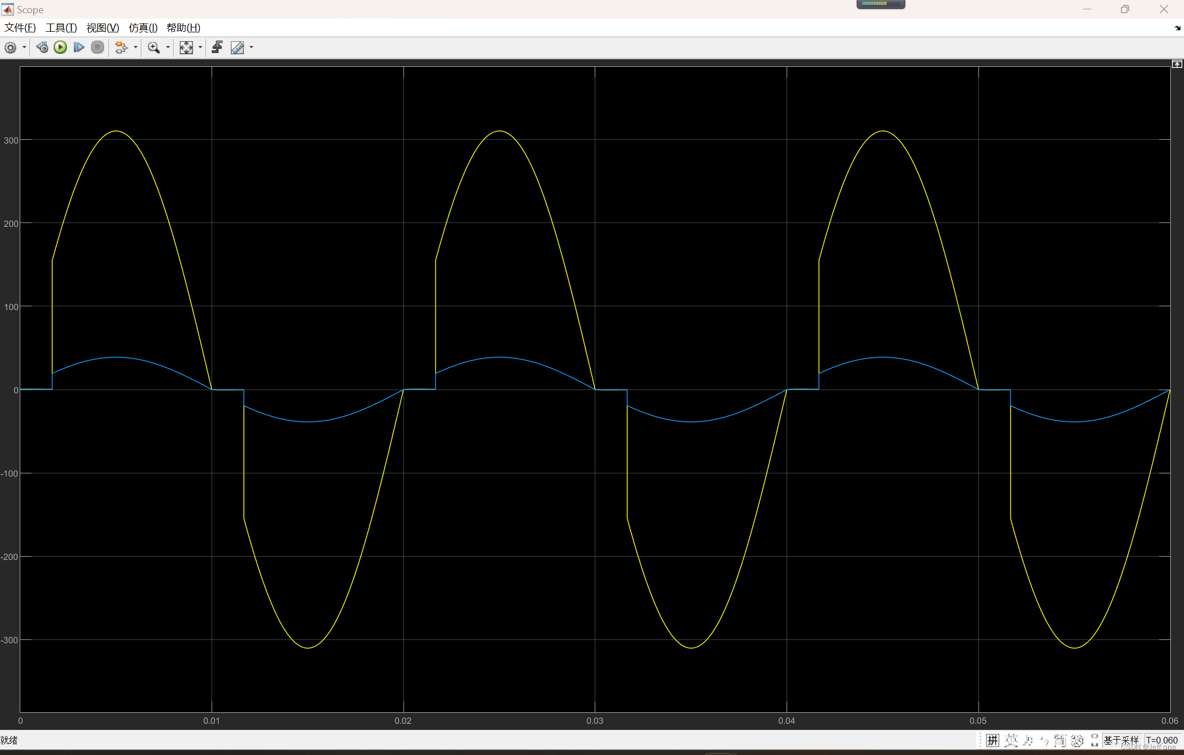The height and width of the screenshot is (755, 1184).
Task: Expand the highlight-block dropdown arrow
Action: (135, 48)
